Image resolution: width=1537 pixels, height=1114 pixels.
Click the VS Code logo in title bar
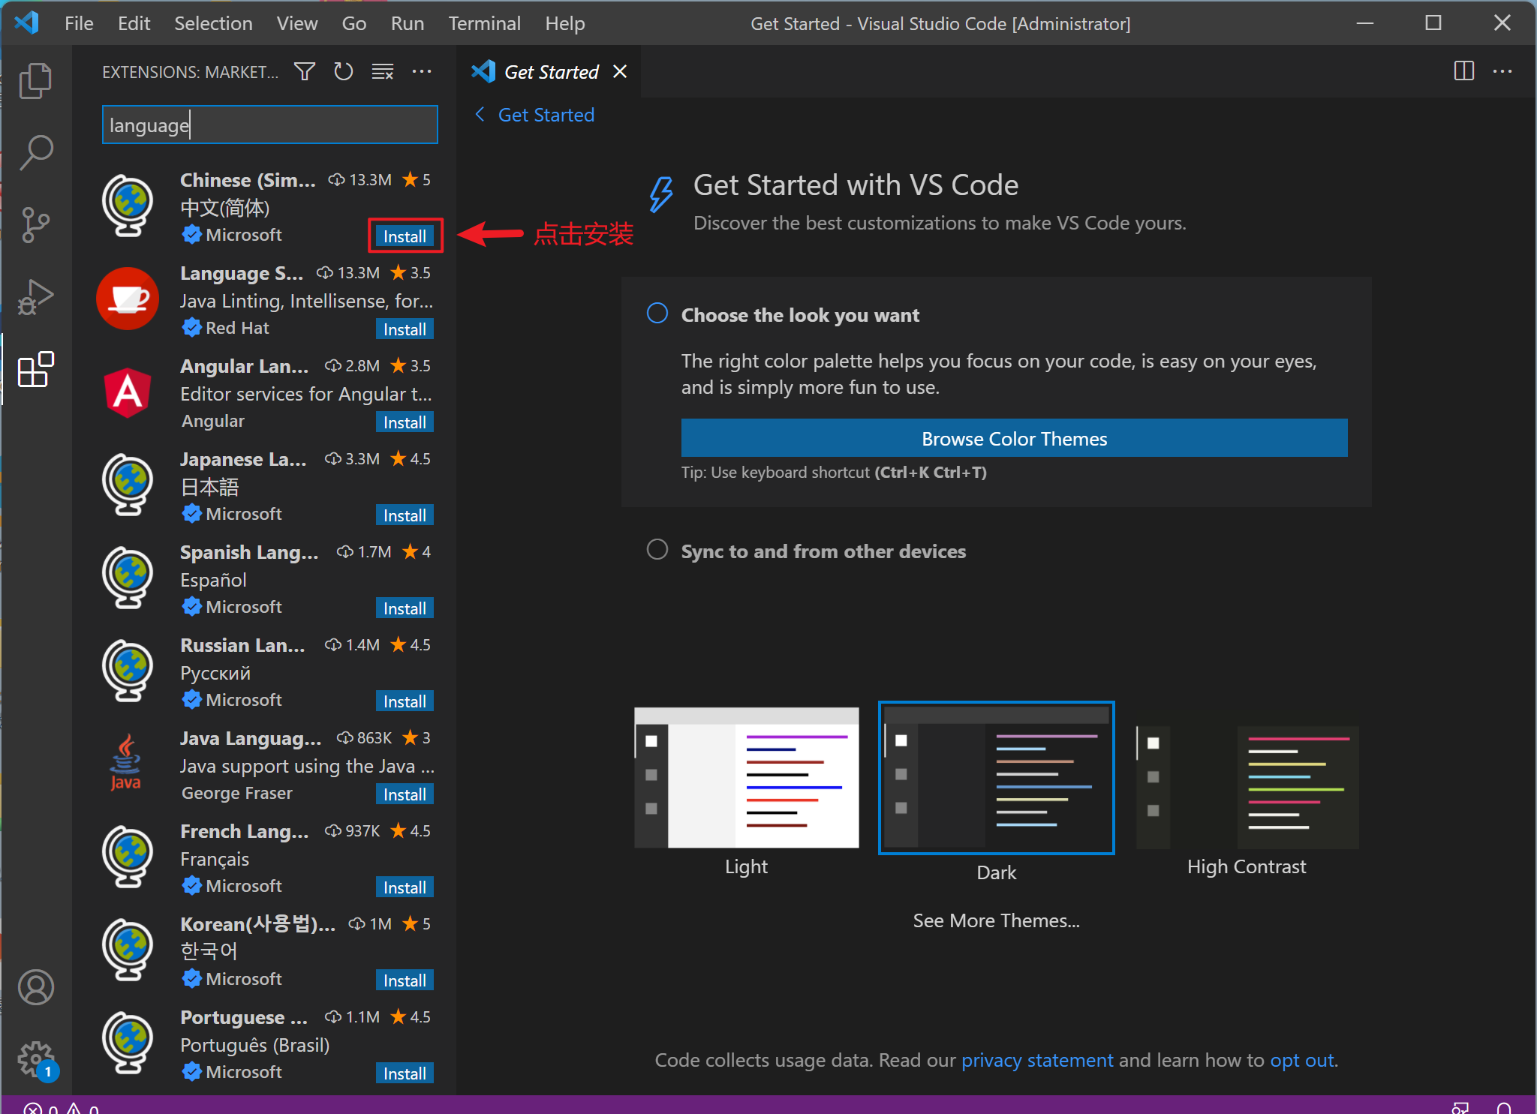pyautogui.click(x=27, y=23)
